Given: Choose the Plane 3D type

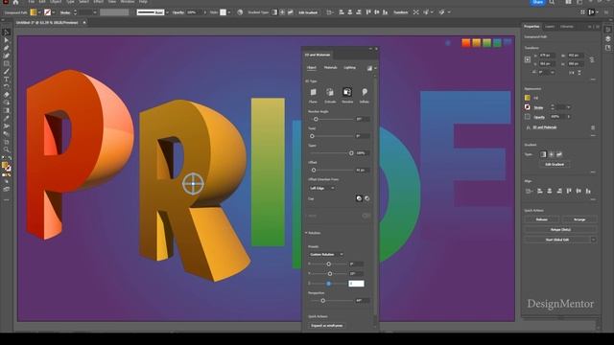Looking at the screenshot, I should 313,92.
